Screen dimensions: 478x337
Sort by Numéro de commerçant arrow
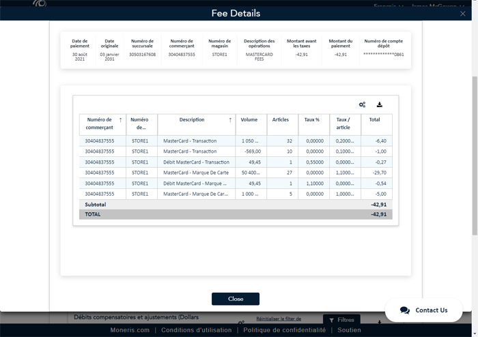pyautogui.click(x=120, y=120)
